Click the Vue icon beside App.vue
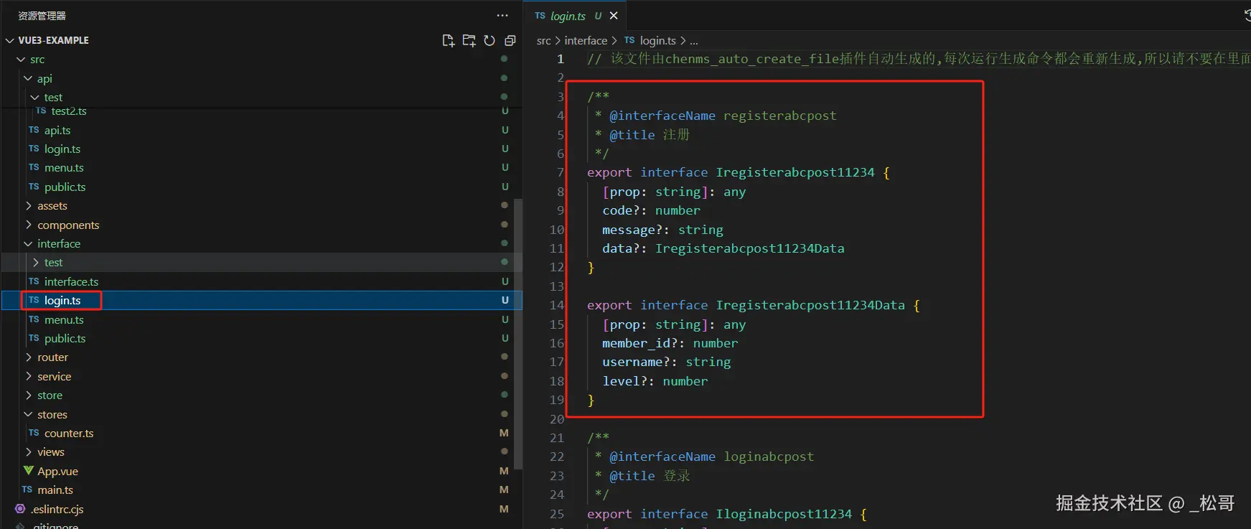1251x529 pixels. (29, 471)
